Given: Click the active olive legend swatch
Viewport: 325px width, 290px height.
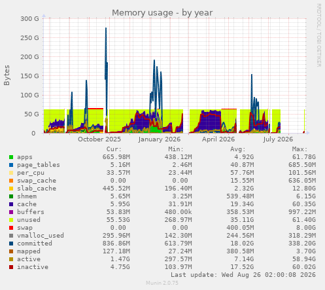Looking at the screenshot, I should [x=11, y=259].
